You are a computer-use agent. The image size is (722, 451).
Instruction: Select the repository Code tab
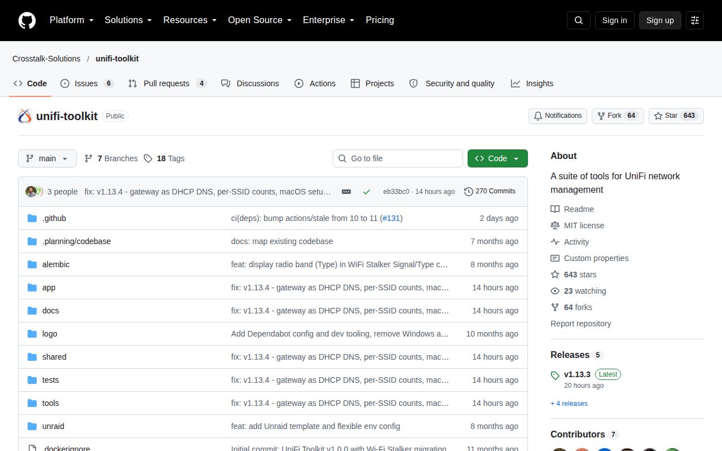point(30,83)
